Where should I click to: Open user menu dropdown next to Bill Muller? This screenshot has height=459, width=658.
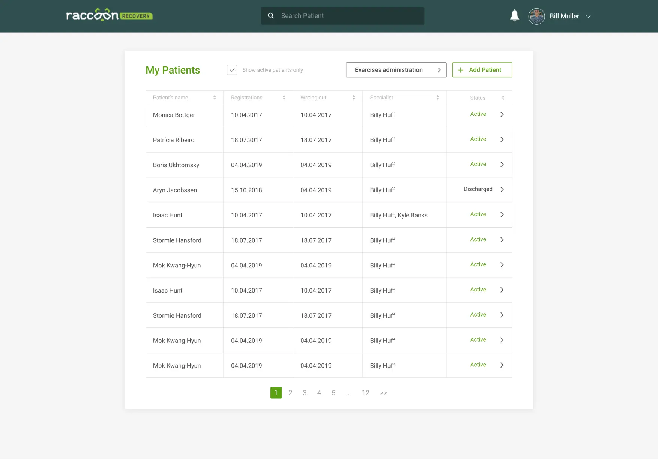588,16
